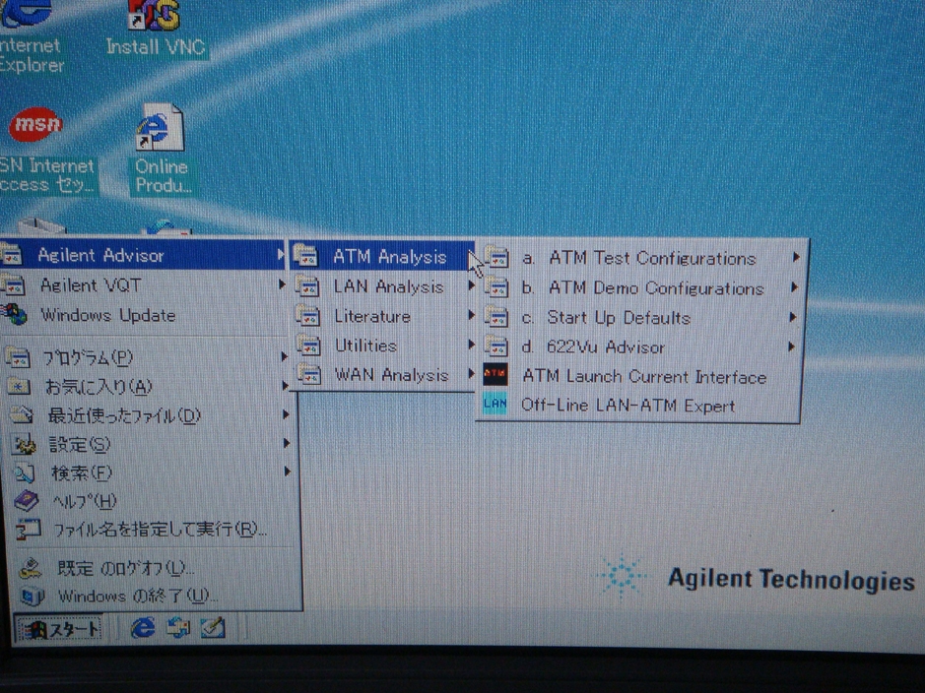Click folder icon next to ATM Test Configurations
This screenshot has height=693, width=925.
tap(496, 258)
